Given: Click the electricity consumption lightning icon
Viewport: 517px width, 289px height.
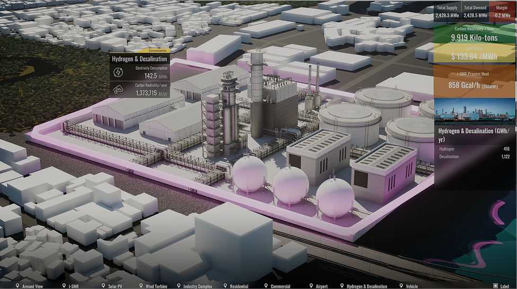Looking at the screenshot, I should (118, 73).
